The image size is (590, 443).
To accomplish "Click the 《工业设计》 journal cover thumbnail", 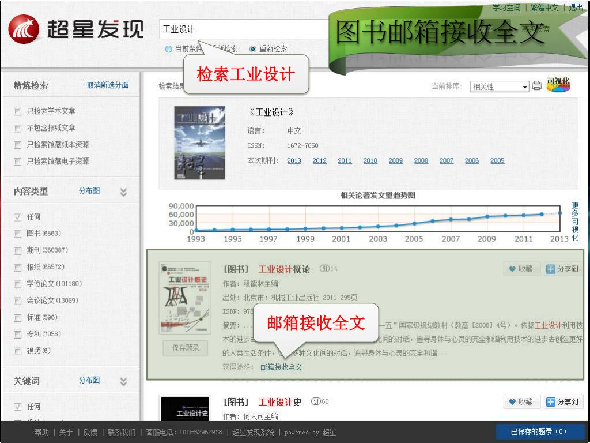I will pyautogui.click(x=199, y=143).
